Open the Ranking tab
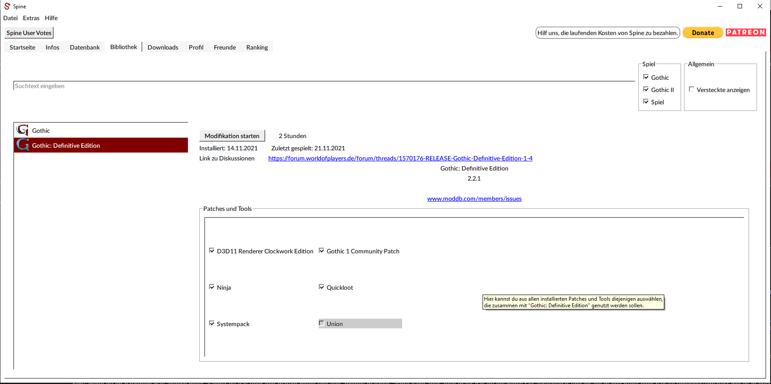The height and width of the screenshot is (384, 771). click(257, 47)
